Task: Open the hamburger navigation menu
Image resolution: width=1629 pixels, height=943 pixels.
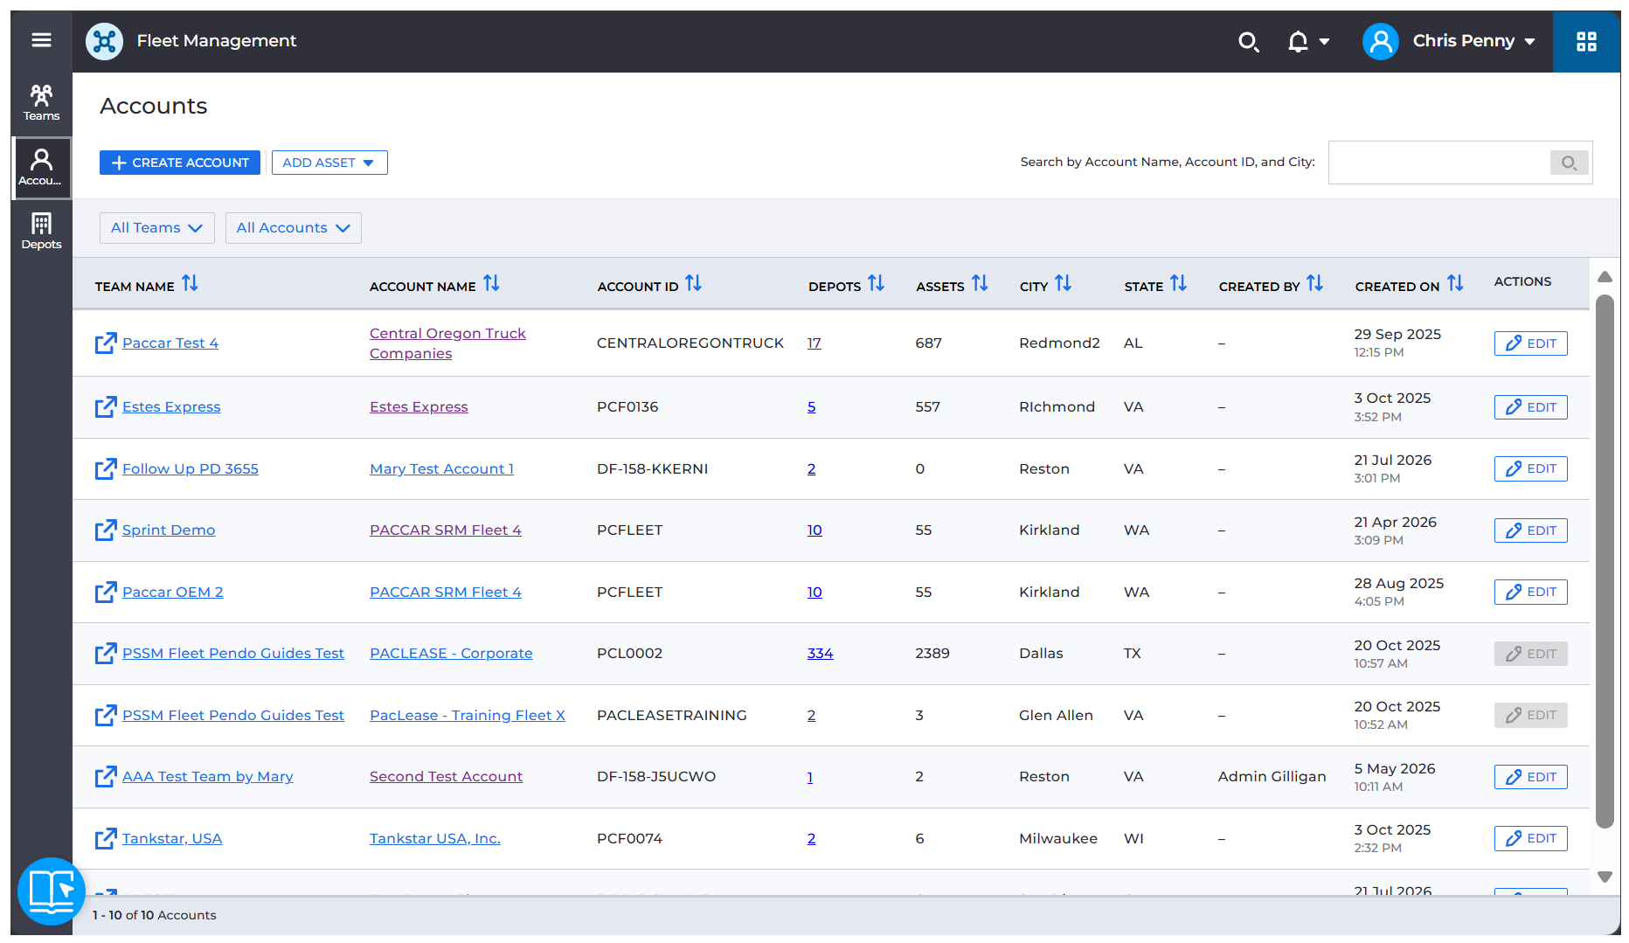Action: pyautogui.click(x=41, y=40)
